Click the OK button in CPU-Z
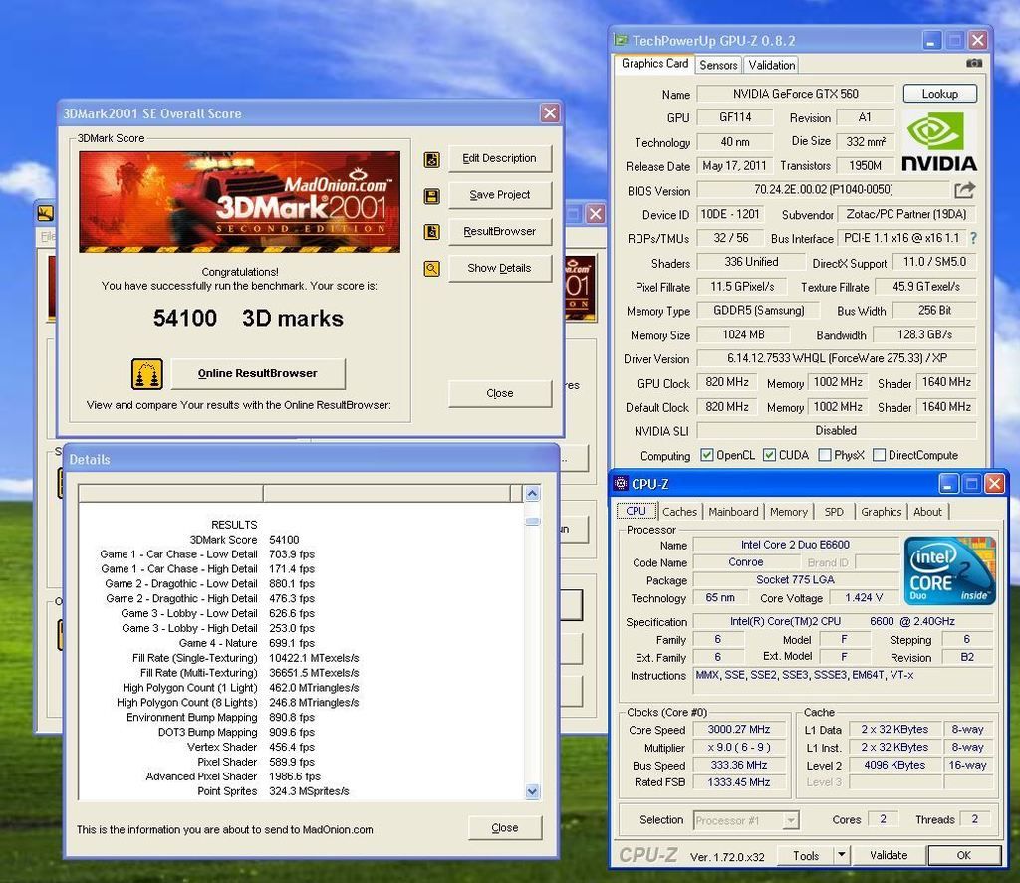This screenshot has height=883, width=1020. coord(964,856)
